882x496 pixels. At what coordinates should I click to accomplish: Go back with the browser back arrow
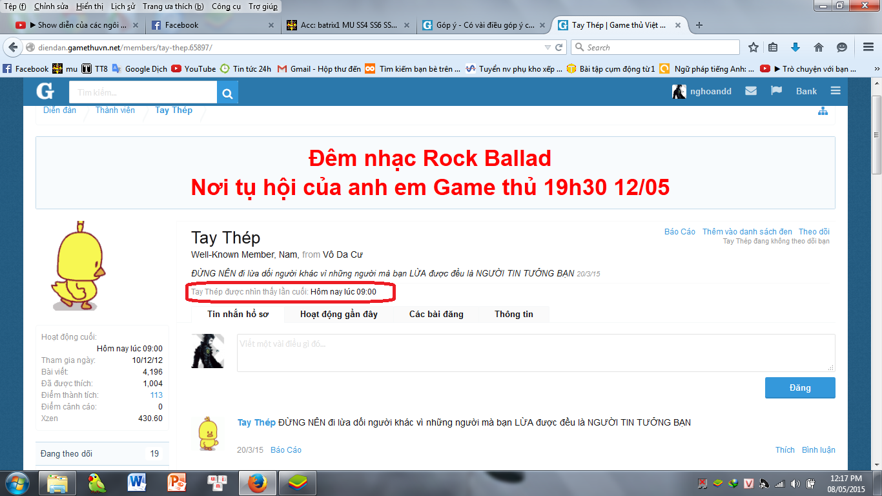click(x=12, y=47)
